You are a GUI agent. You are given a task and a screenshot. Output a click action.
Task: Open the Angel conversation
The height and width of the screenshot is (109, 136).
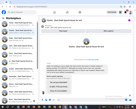click(x=18, y=93)
